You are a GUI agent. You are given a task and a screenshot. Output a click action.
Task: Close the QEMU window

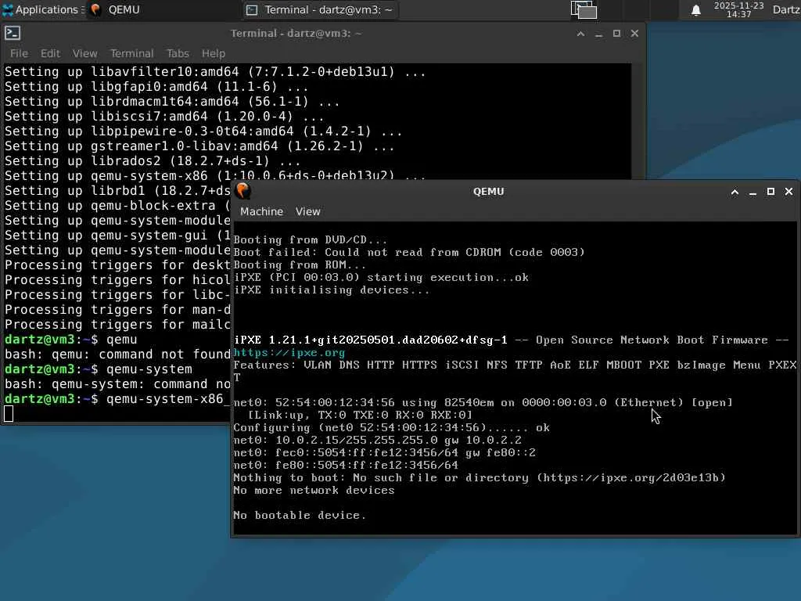point(788,192)
